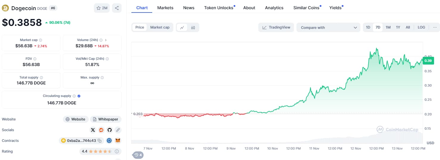
Task: Show Rating info icon
Action: point(116,151)
